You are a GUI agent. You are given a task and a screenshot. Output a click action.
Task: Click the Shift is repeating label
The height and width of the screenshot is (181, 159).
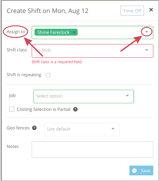coord(24,75)
